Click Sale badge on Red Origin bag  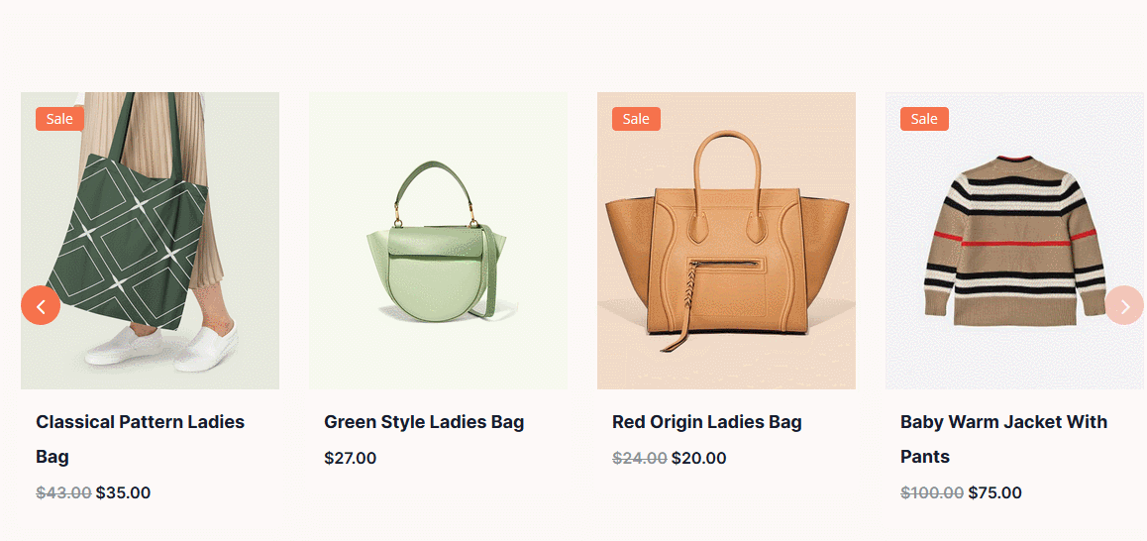pos(637,119)
